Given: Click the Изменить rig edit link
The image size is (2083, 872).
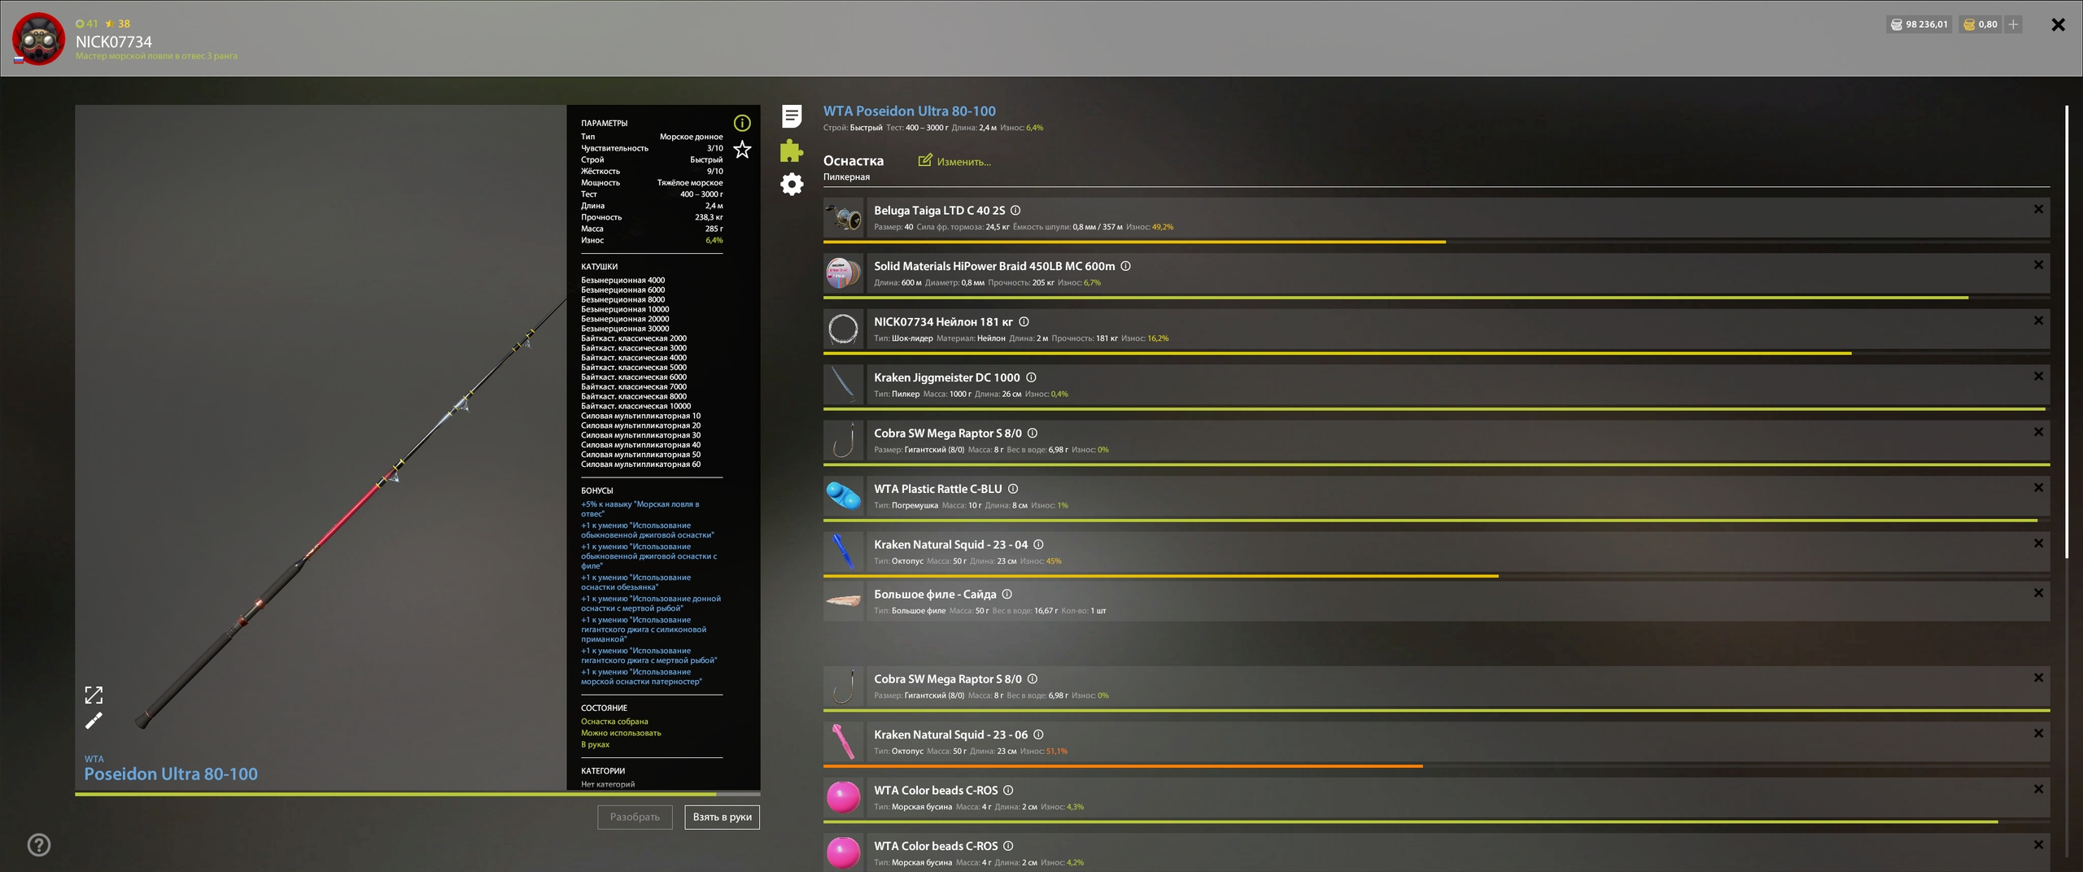Looking at the screenshot, I should click(955, 162).
